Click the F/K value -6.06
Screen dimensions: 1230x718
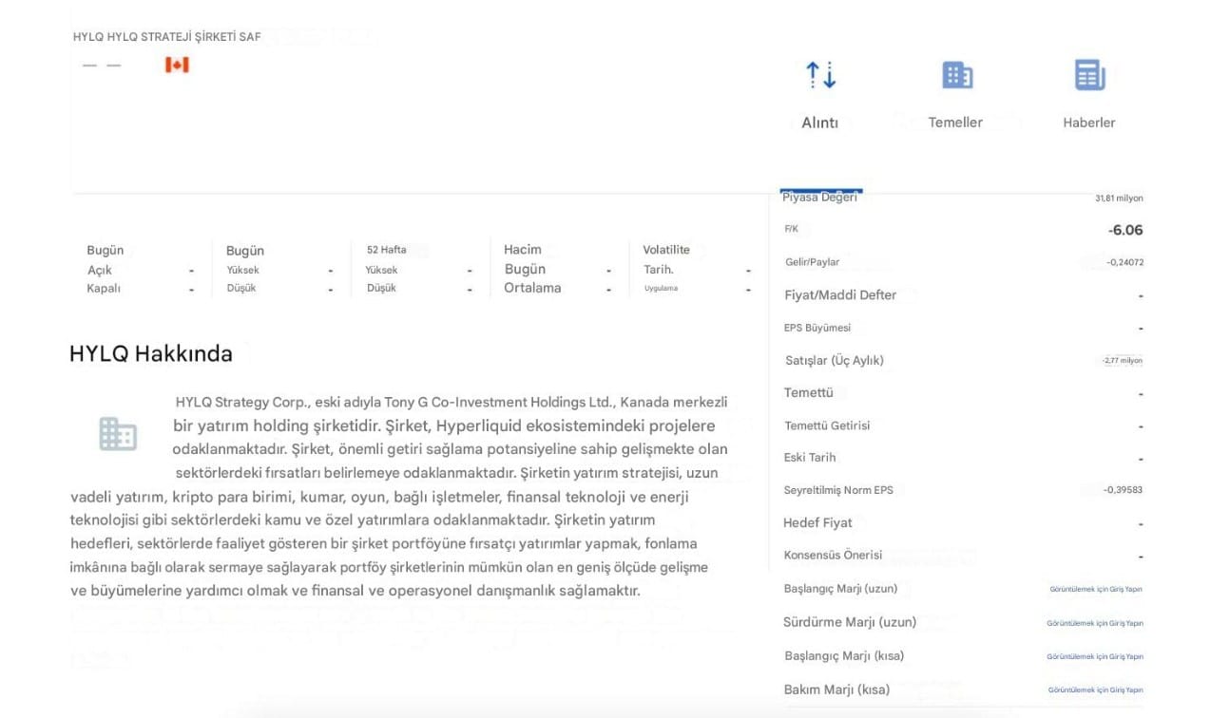[x=1125, y=230]
